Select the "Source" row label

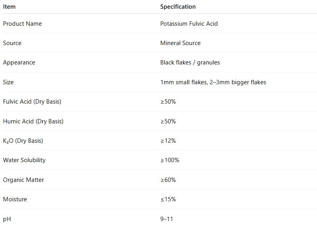pyautogui.click(x=12, y=43)
